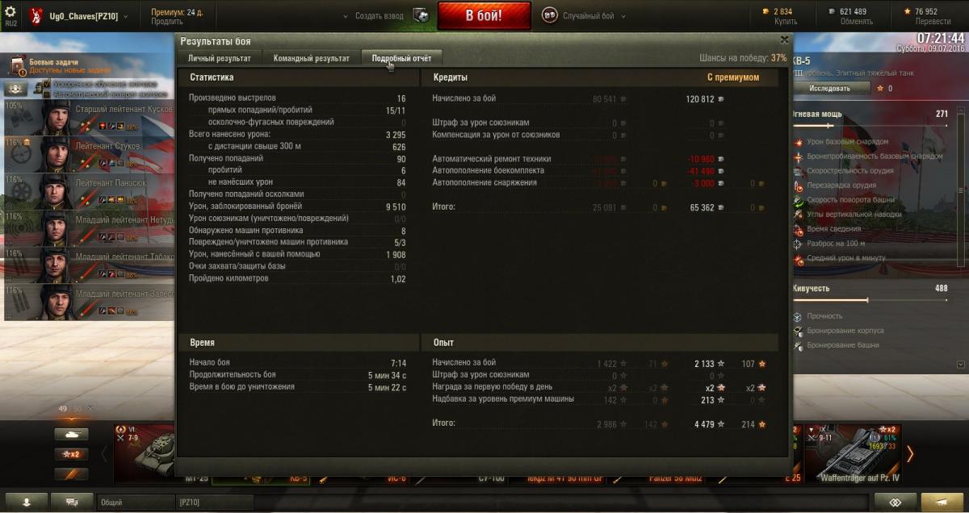Switch to the Командный результат tab
The height and width of the screenshot is (513, 969).
(311, 58)
